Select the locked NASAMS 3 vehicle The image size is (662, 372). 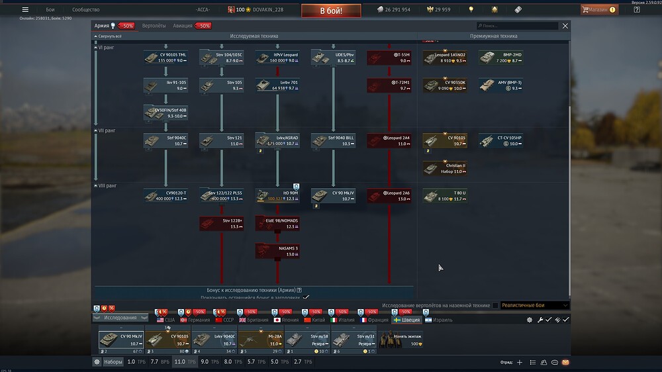point(277,251)
